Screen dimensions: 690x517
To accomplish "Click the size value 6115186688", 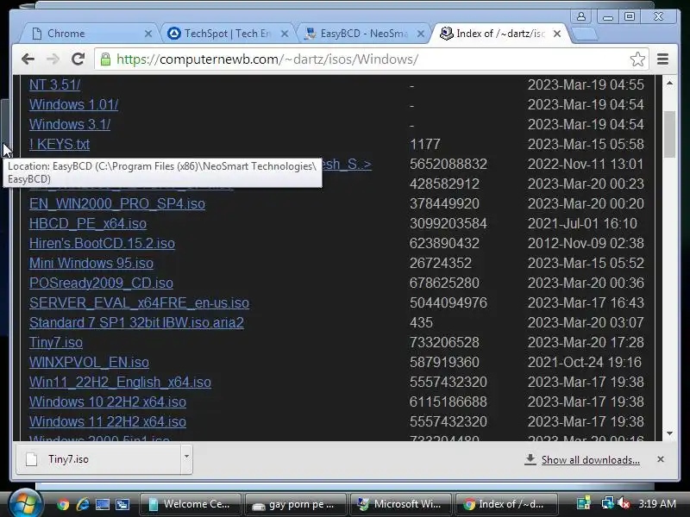I will tap(448, 402).
